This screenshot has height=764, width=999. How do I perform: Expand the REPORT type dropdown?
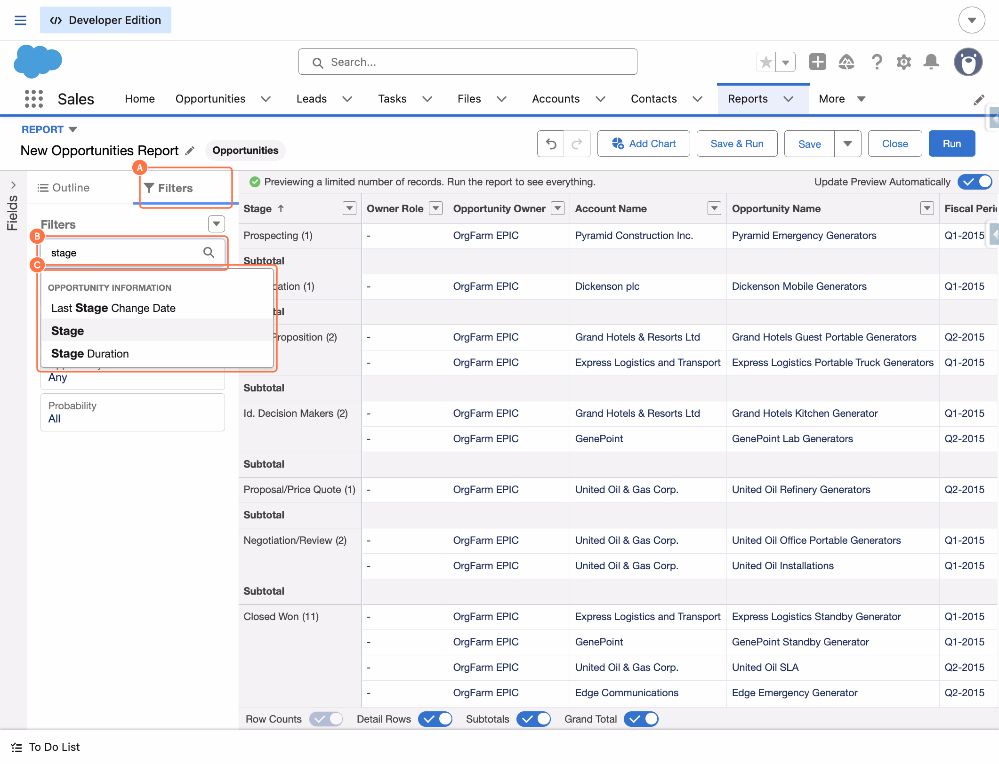tap(73, 129)
